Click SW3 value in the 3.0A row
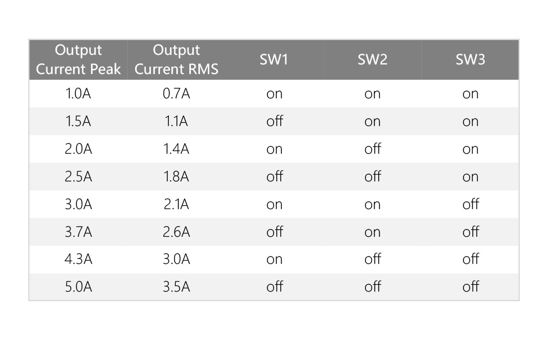The image size is (548, 339). [470, 204]
